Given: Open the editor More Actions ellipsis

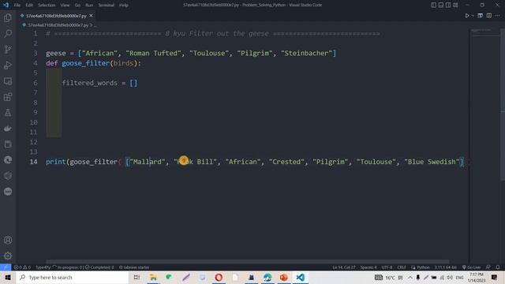Looking at the screenshot, I should [498, 16].
